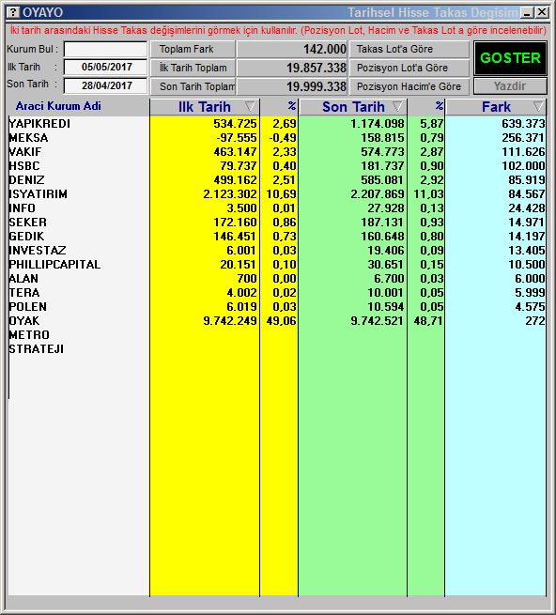This screenshot has height=615, width=556.
Task: Click the help question mark icon
Action: tap(13, 12)
